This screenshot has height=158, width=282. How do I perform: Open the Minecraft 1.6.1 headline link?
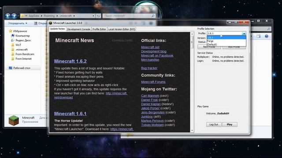[x=70, y=114]
